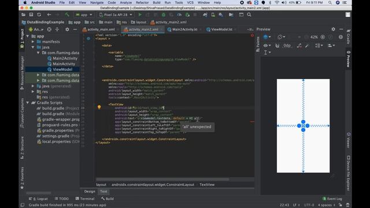Click the Save All toolbar icon
Viewport: 370px width, 208px height.
[x=31, y=14]
